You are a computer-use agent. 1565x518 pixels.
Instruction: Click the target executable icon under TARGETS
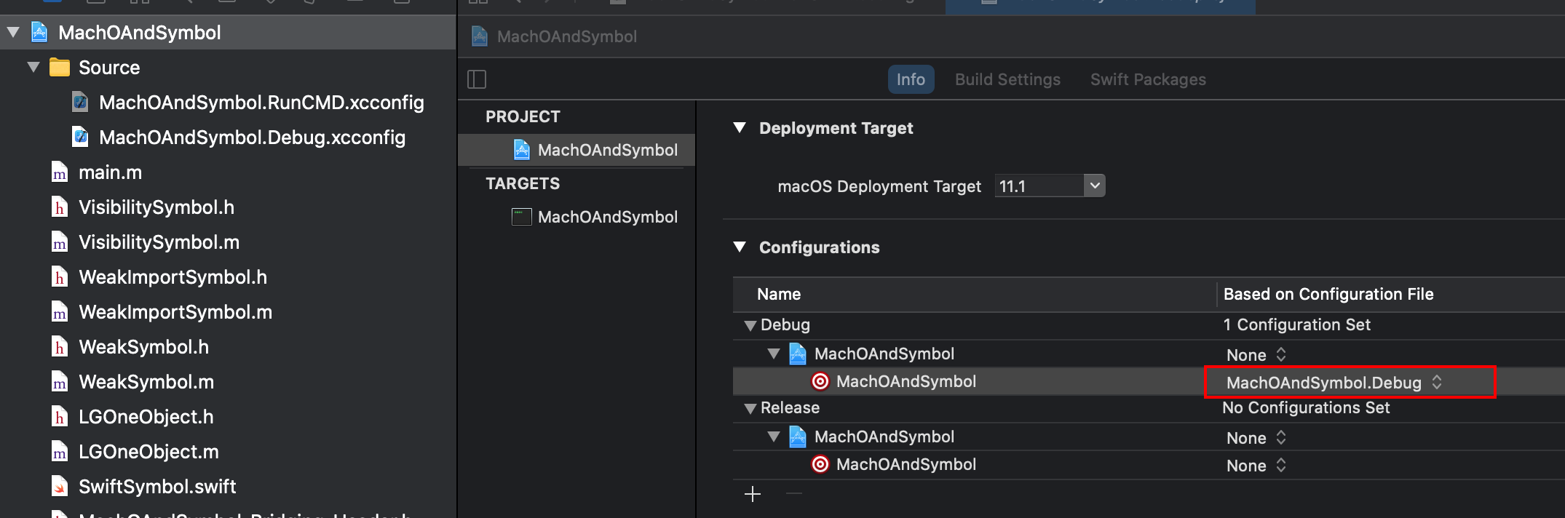point(522,217)
